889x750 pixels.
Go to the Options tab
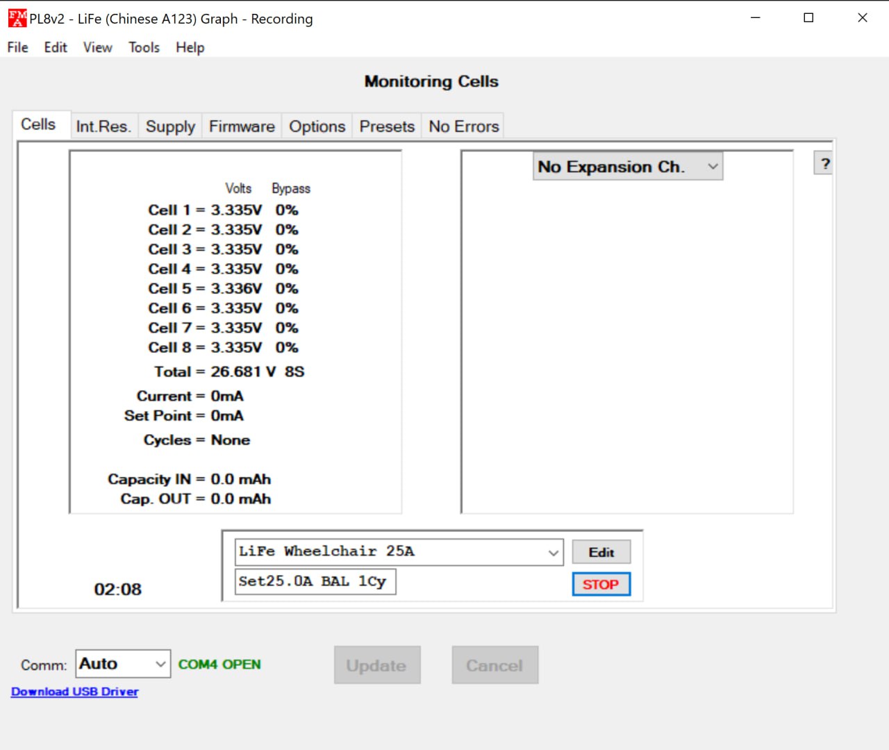tap(317, 126)
